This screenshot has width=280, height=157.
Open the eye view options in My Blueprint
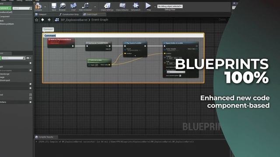coord(28,58)
